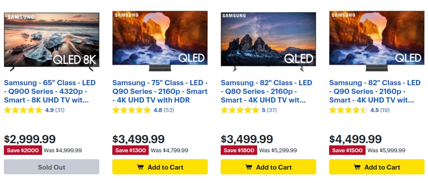Add the 82" Q80 TV to cart
The width and height of the screenshot is (428, 183).
click(x=268, y=167)
